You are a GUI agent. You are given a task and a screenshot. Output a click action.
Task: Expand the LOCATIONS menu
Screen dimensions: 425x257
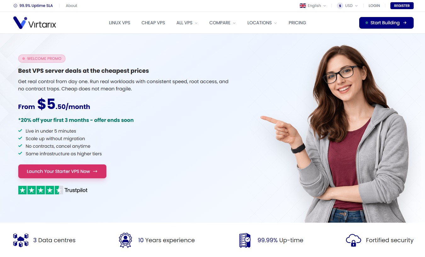[x=262, y=23]
